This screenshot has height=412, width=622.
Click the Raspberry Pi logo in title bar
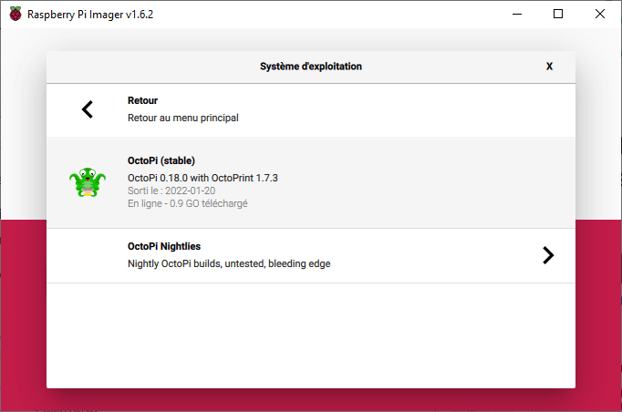point(16,15)
